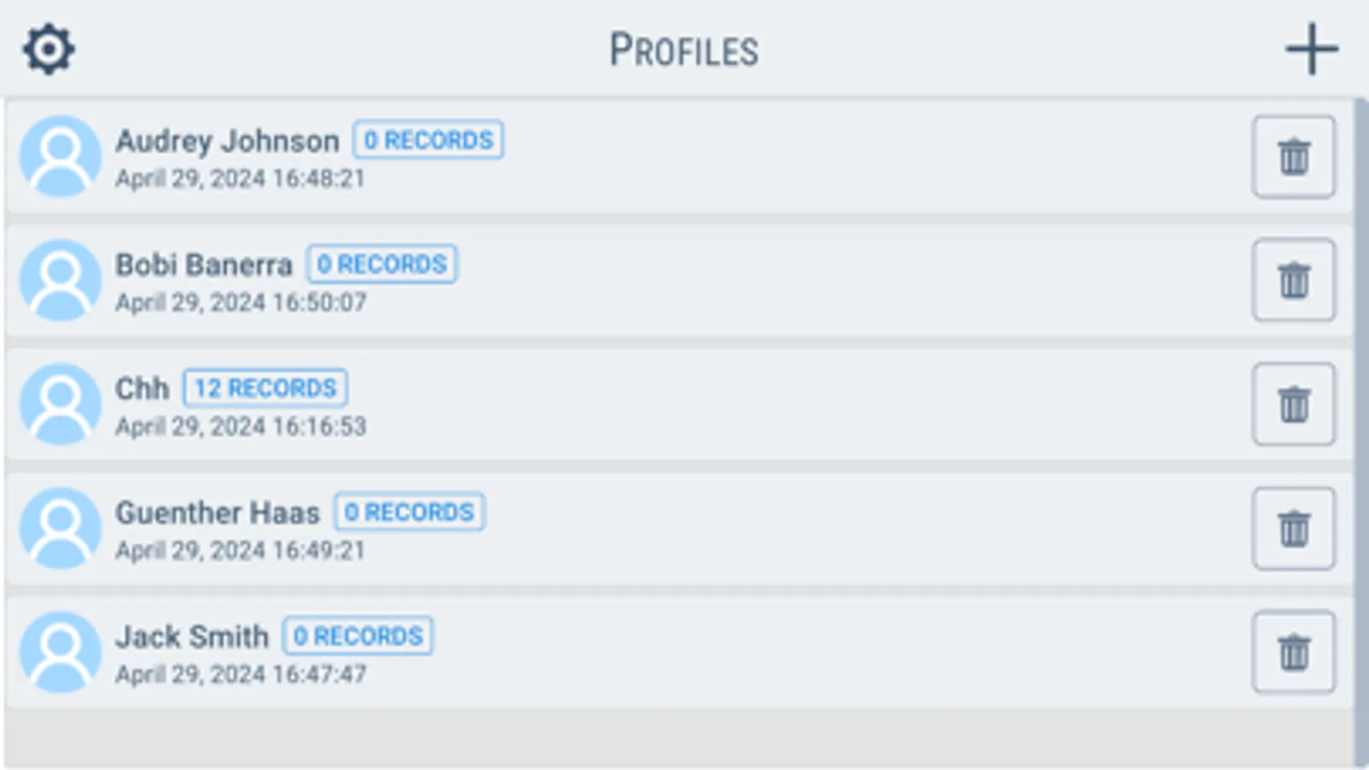The height and width of the screenshot is (770, 1369).
Task: Click Jack Smith's avatar icon
Action: click(x=60, y=651)
